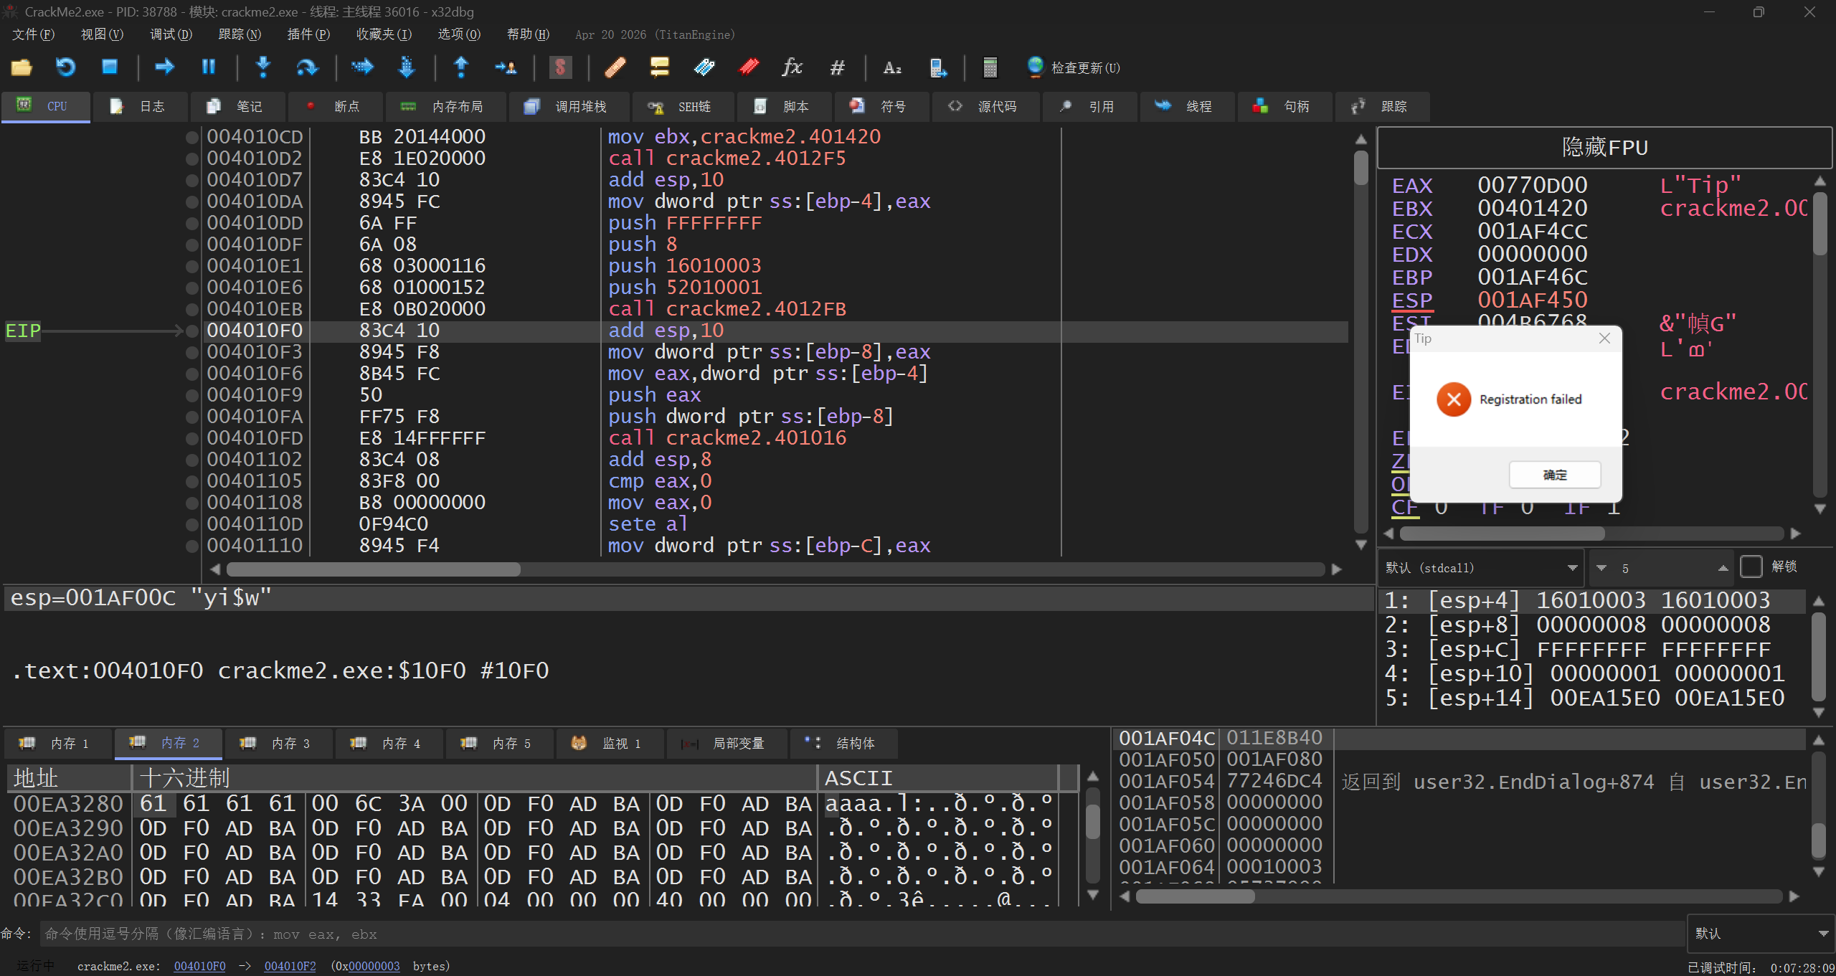
Task: Open the Scylla dollar-sign icon
Action: (x=560, y=67)
